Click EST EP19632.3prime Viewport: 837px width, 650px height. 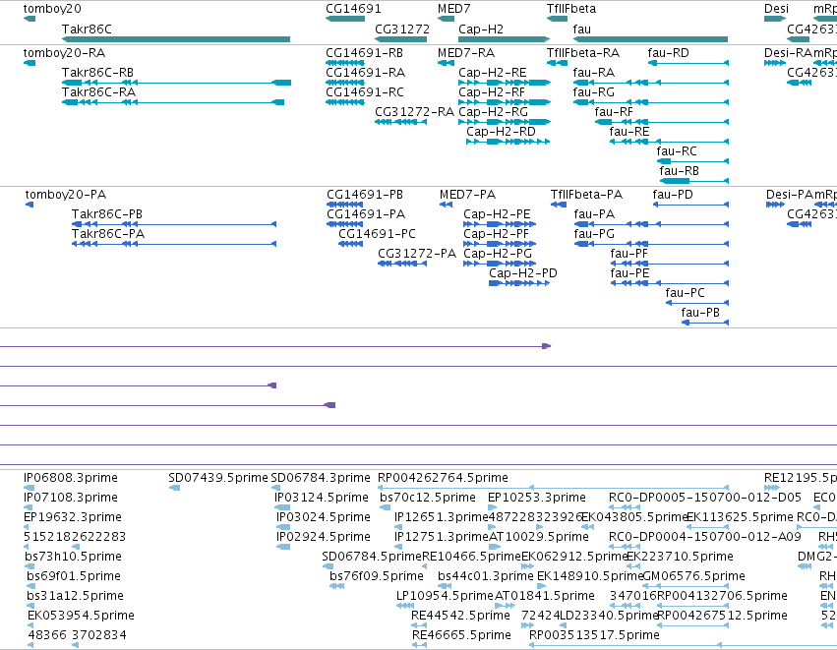[73, 517]
